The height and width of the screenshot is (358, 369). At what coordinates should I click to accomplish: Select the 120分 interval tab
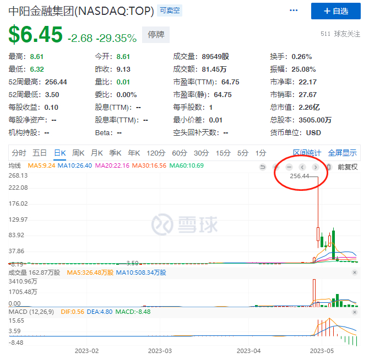click(x=156, y=153)
